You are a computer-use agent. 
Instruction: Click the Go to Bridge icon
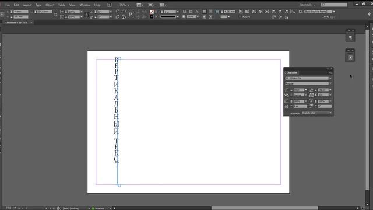coord(110,5)
